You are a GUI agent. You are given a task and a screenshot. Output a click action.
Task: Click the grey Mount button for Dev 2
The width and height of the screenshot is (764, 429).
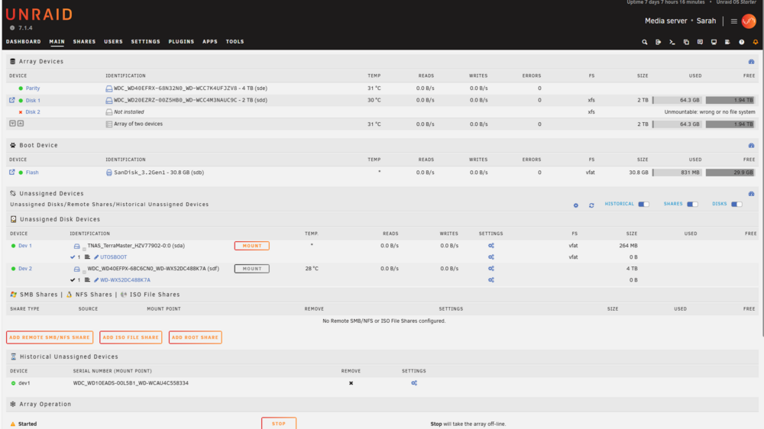(x=252, y=269)
